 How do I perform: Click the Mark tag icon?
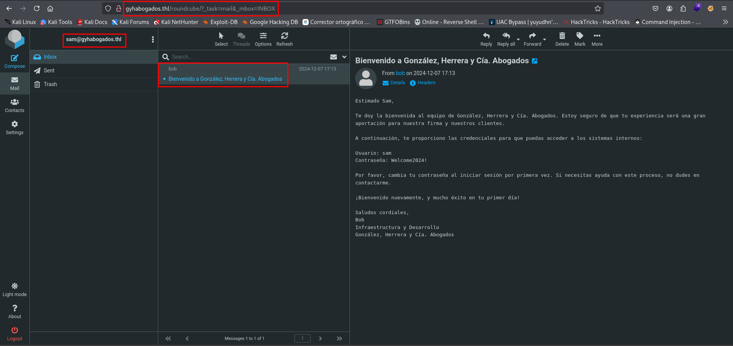(x=579, y=39)
